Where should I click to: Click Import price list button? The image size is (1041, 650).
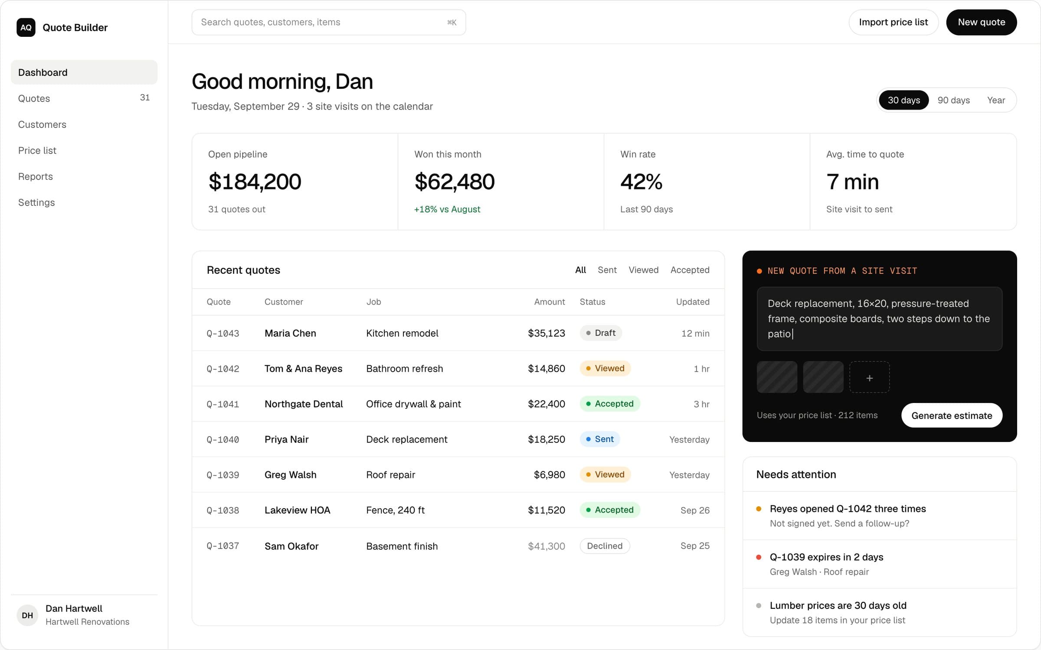894,22
